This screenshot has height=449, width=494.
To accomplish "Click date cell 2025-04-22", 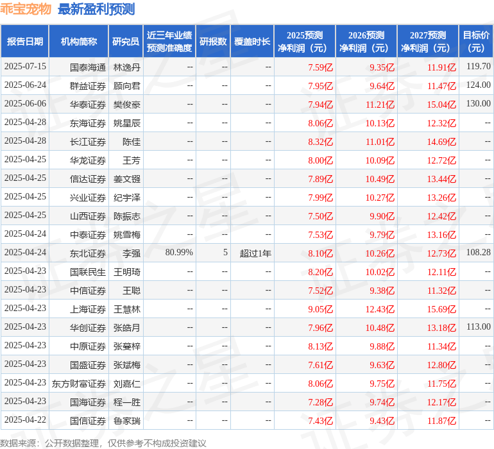I will click(25, 419).
